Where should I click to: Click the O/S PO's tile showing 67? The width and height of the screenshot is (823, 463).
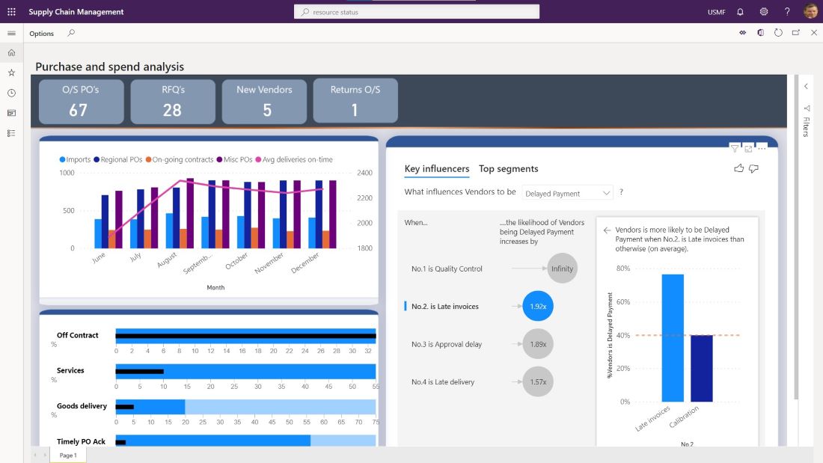coord(81,101)
